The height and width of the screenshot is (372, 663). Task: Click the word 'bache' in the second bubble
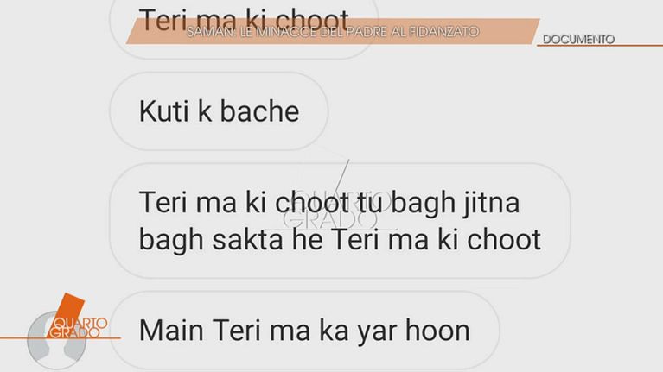[x=259, y=111]
